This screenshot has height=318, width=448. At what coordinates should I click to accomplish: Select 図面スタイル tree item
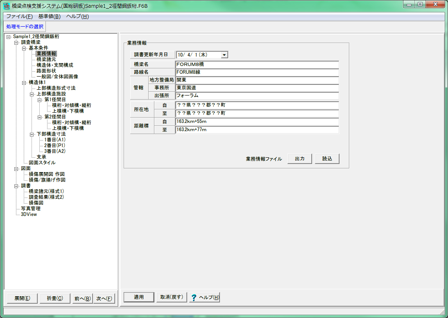click(42, 162)
